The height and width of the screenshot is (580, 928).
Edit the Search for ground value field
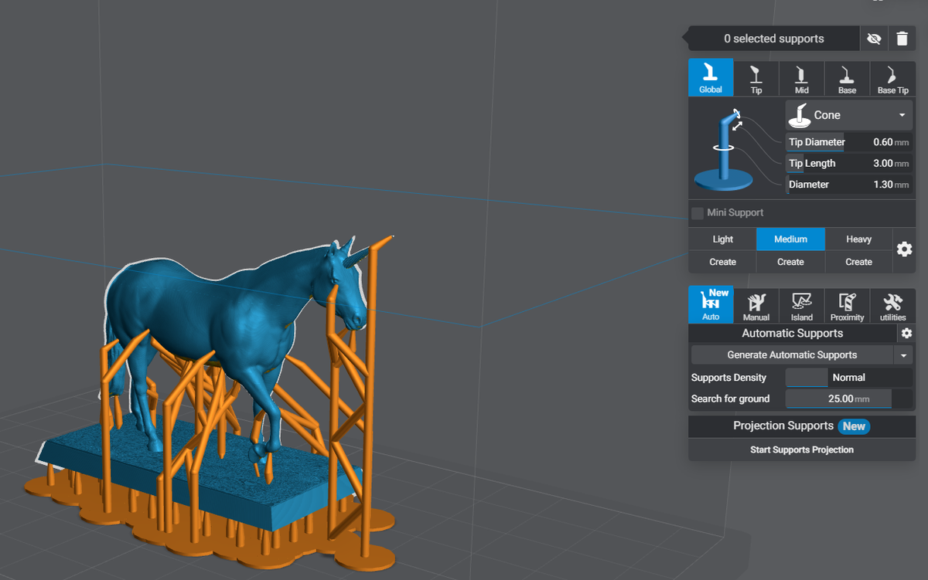click(838, 399)
